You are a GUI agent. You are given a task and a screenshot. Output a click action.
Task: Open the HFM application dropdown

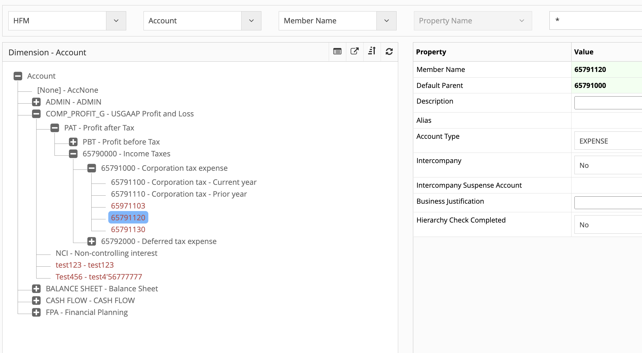[x=116, y=20]
